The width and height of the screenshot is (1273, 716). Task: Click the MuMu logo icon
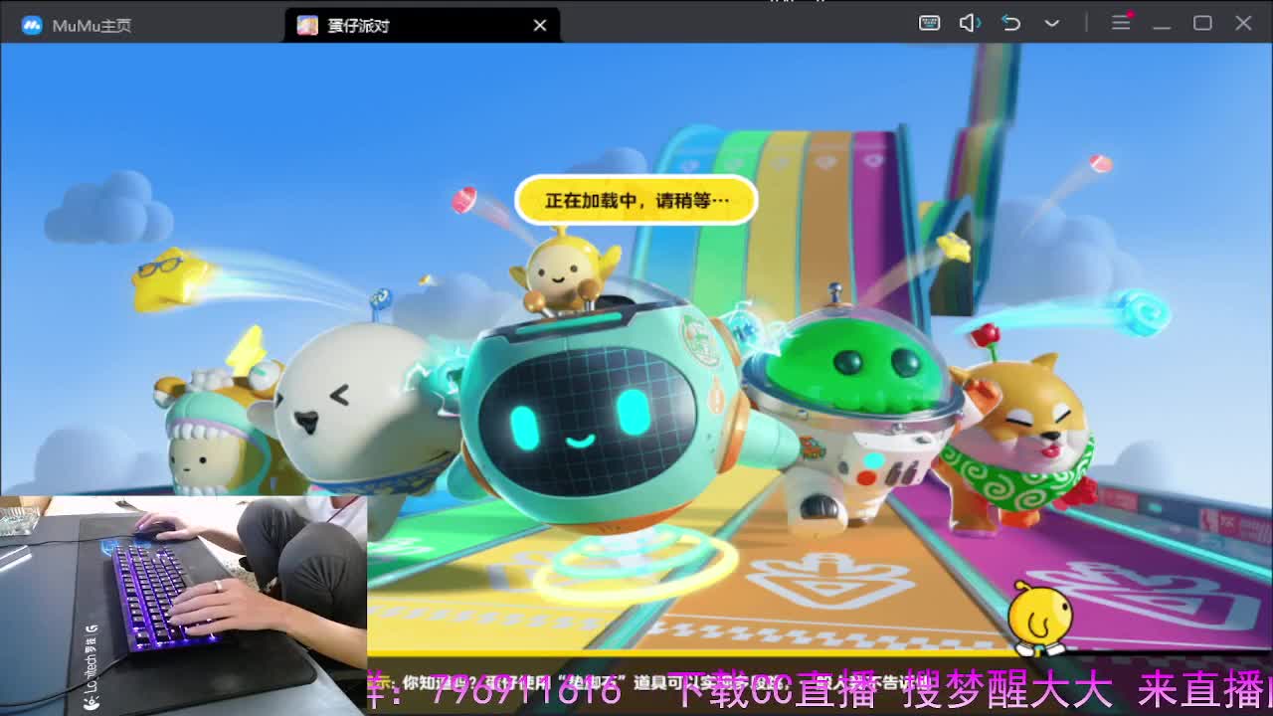point(32,25)
